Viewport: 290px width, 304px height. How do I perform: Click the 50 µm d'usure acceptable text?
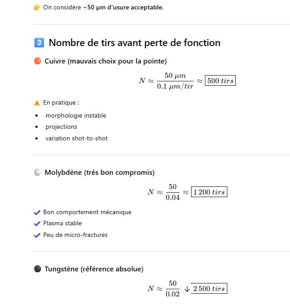(123, 8)
